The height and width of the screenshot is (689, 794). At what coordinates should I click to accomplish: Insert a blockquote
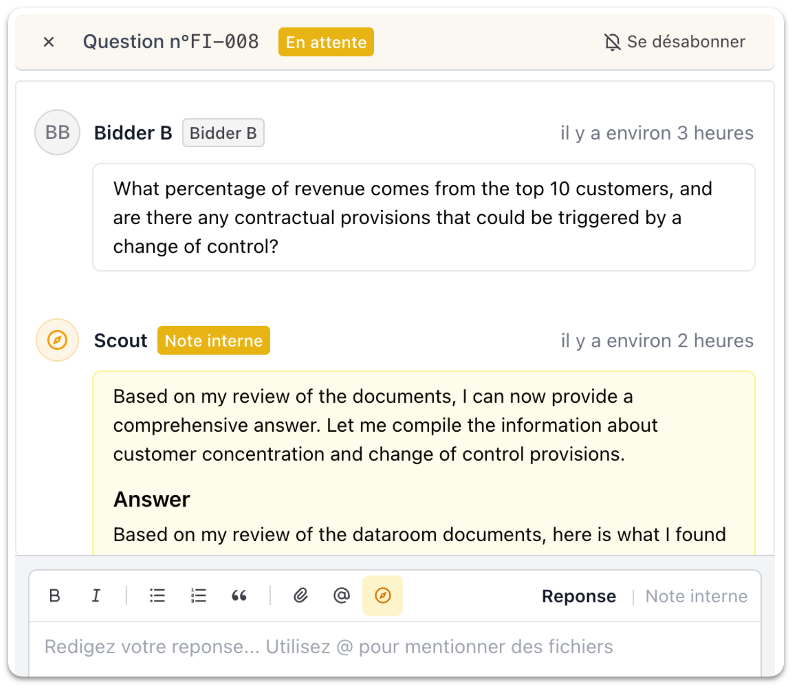pyautogui.click(x=239, y=596)
